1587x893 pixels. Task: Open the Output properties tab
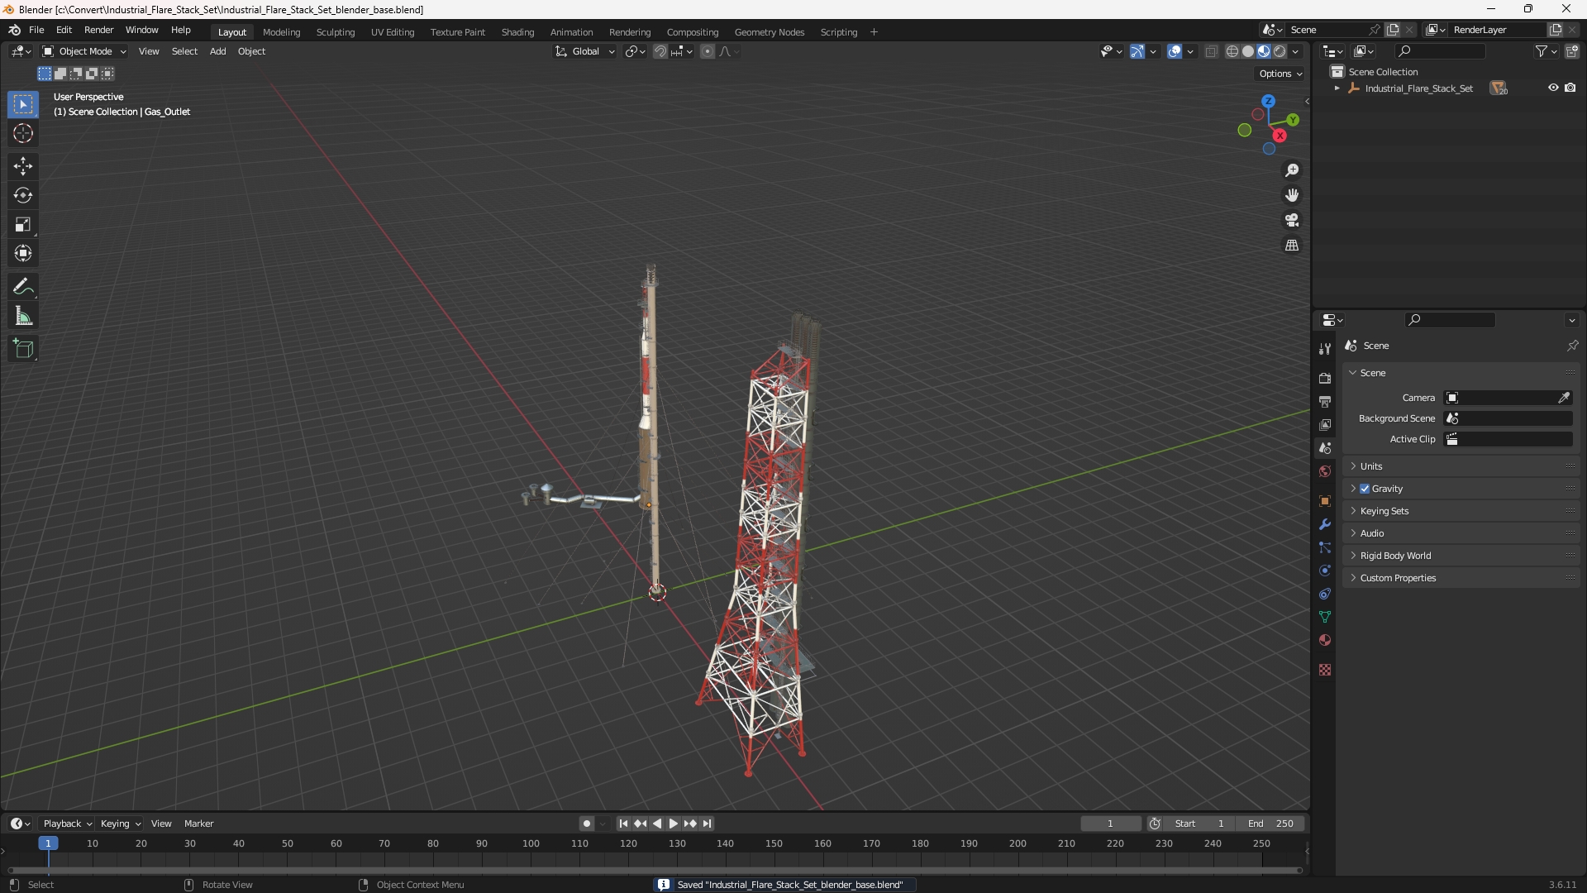point(1325,401)
